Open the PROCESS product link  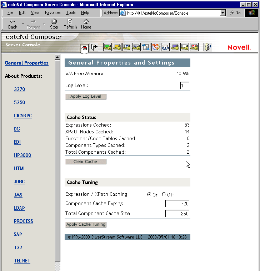tap(24, 221)
